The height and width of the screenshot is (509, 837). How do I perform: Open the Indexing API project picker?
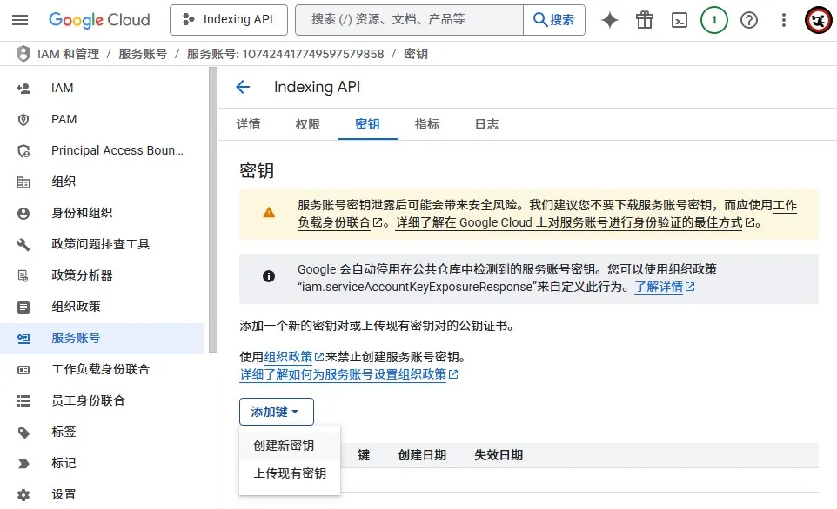pos(229,20)
